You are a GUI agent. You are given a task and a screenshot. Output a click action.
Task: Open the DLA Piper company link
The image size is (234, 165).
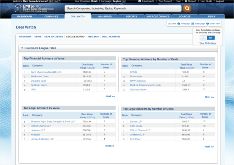(135, 139)
